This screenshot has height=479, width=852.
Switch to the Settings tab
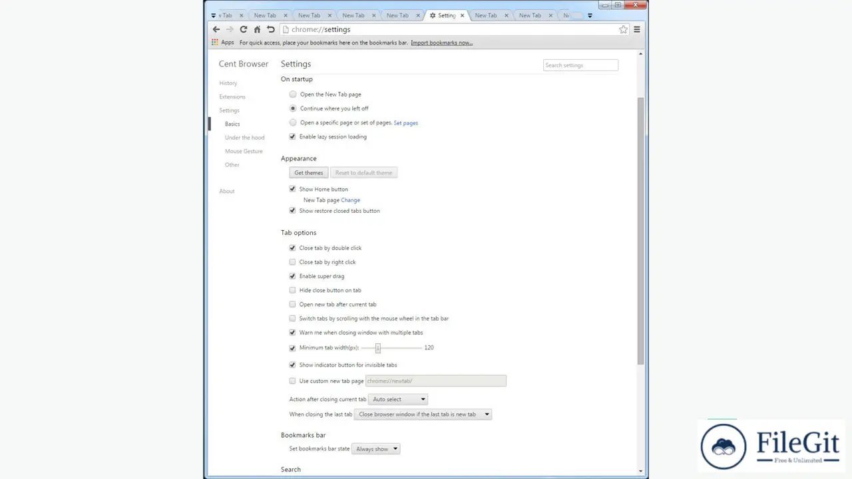[x=446, y=15]
